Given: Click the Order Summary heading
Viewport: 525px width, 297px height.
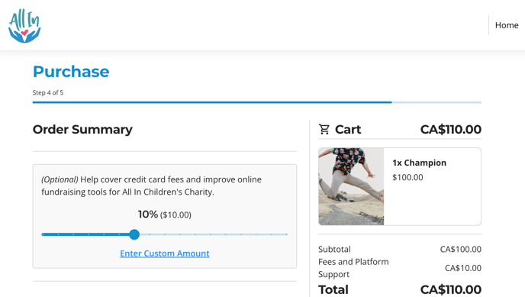Looking at the screenshot, I should pyautogui.click(x=82, y=129).
